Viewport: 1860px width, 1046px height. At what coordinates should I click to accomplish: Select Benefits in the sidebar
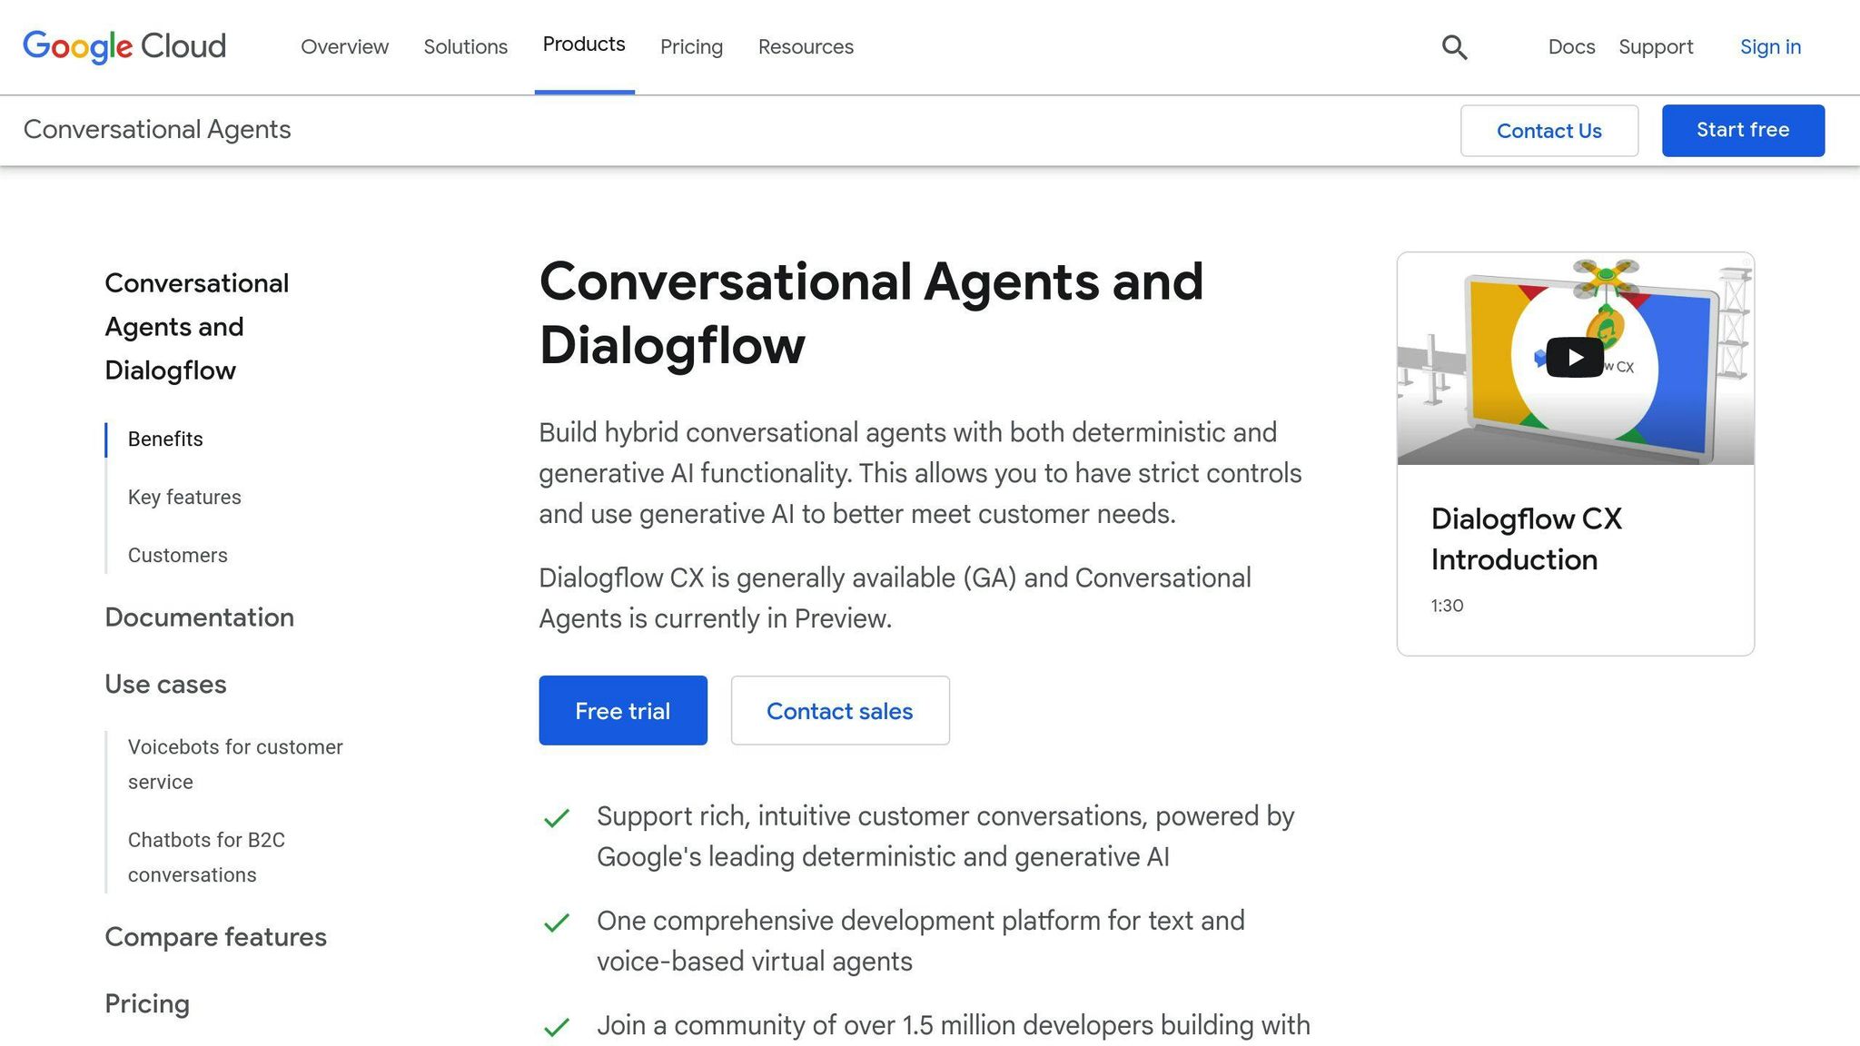164,439
